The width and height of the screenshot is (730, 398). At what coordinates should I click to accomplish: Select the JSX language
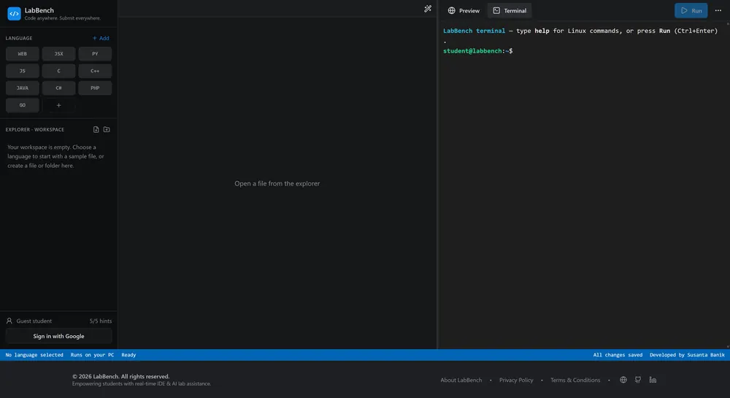(58, 53)
